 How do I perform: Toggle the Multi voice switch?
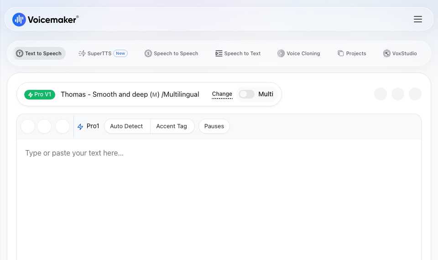click(246, 94)
